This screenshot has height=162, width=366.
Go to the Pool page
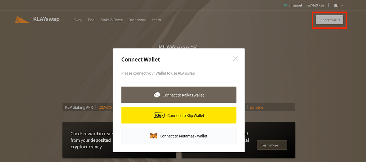click(92, 20)
